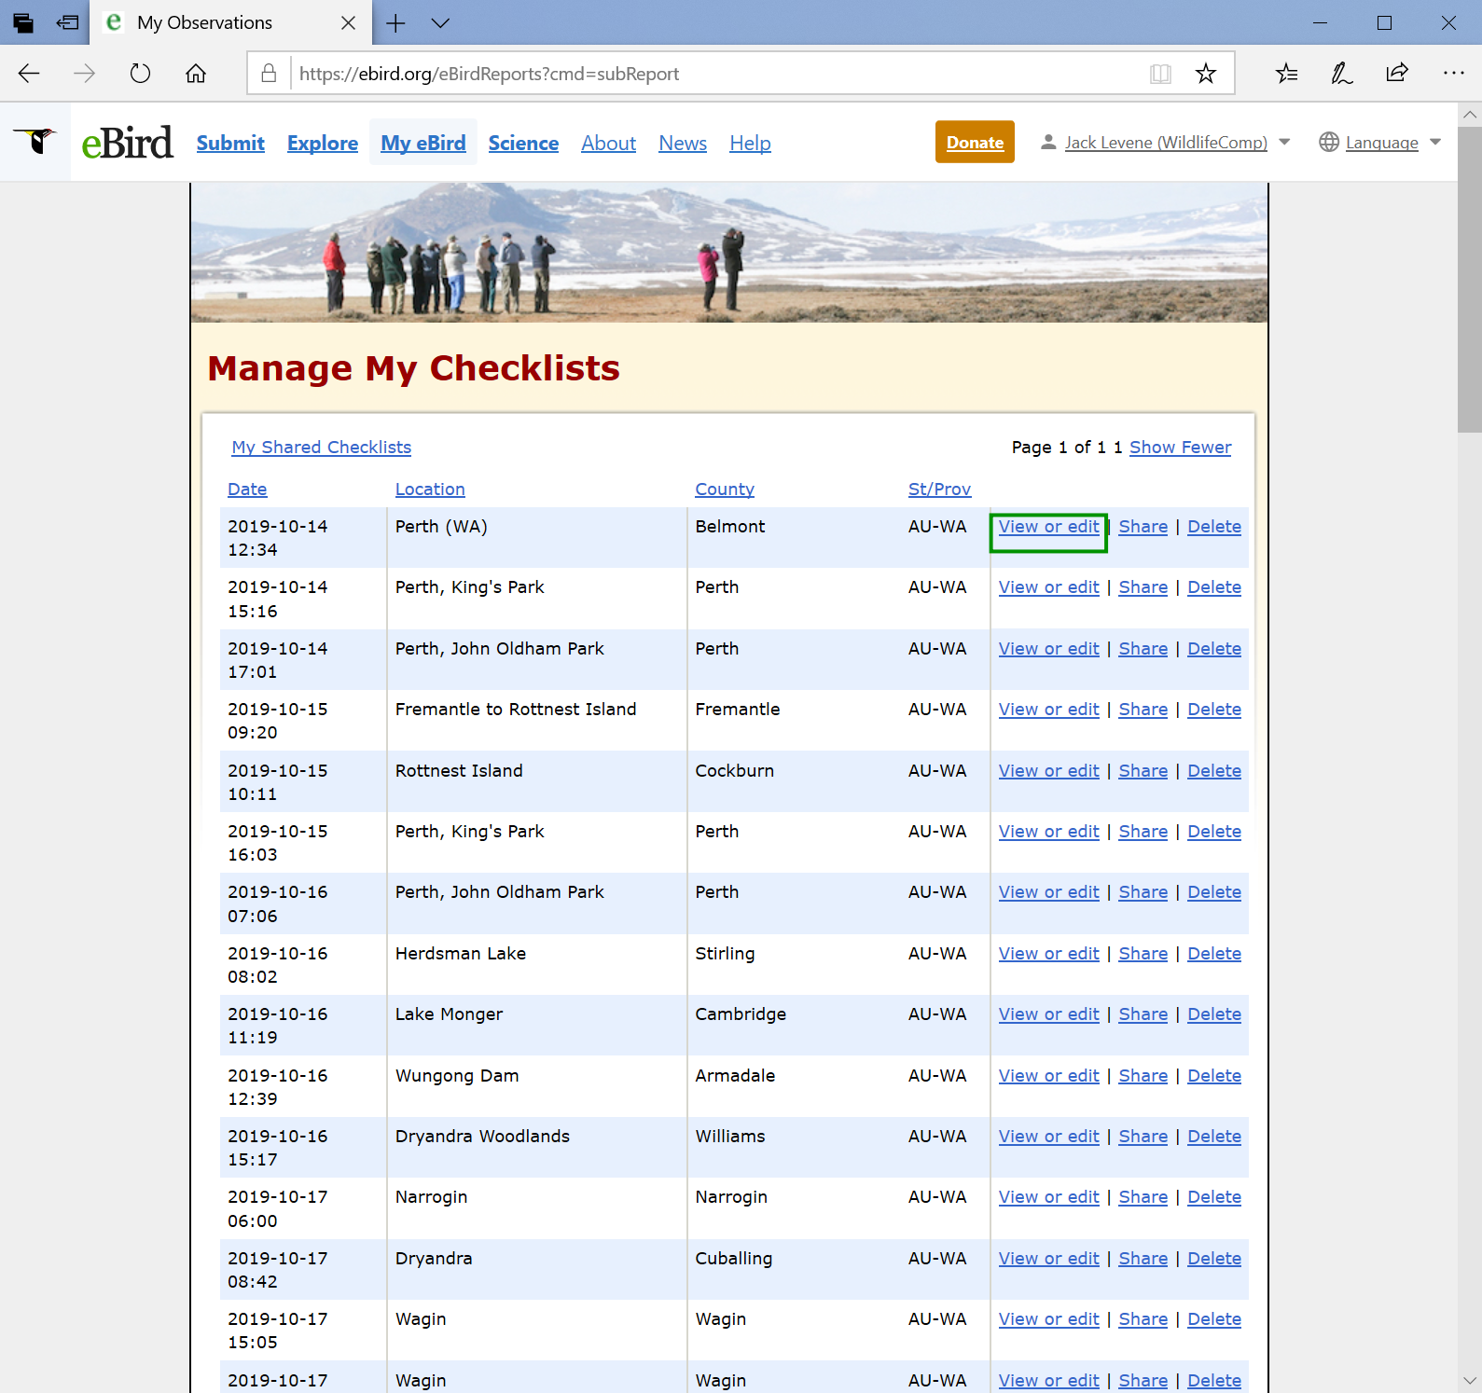Share the Perth (WA) Belmont checklist
This screenshot has width=1482, height=1393.
coord(1143,526)
